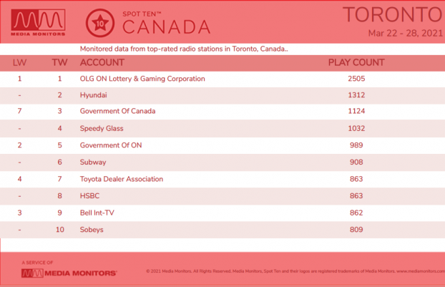This screenshot has width=445, height=287.
Task: Click the TORONTO market title
Action: (393, 15)
